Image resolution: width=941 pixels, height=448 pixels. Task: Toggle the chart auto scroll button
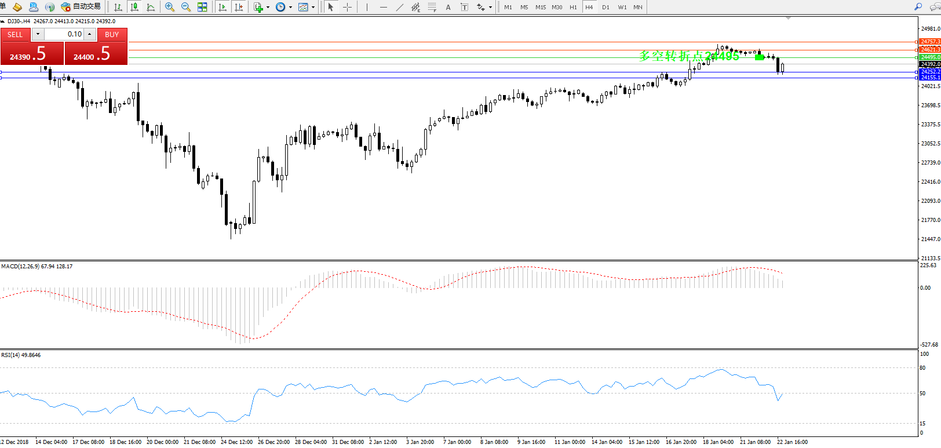point(223,7)
